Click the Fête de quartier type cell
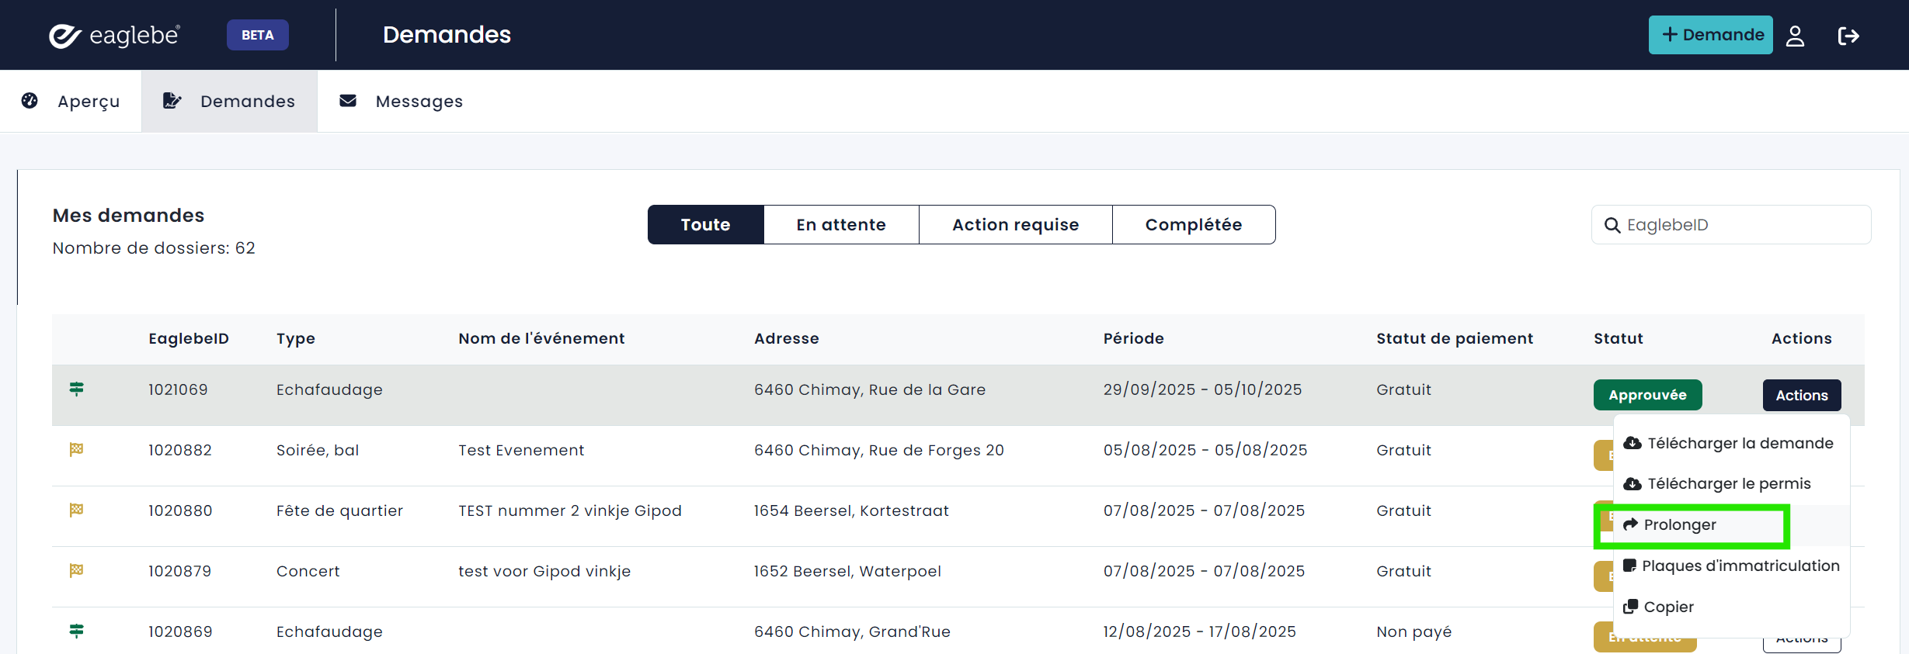Viewport: 1909px width, 654px height. point(339,510)
